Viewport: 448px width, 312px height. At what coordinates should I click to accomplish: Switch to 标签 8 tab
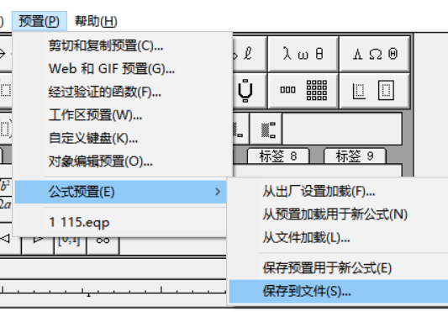[278, 156]
